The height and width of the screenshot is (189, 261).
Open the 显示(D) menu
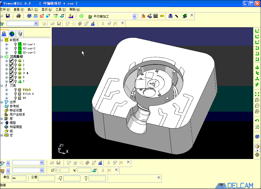(47, 10)
